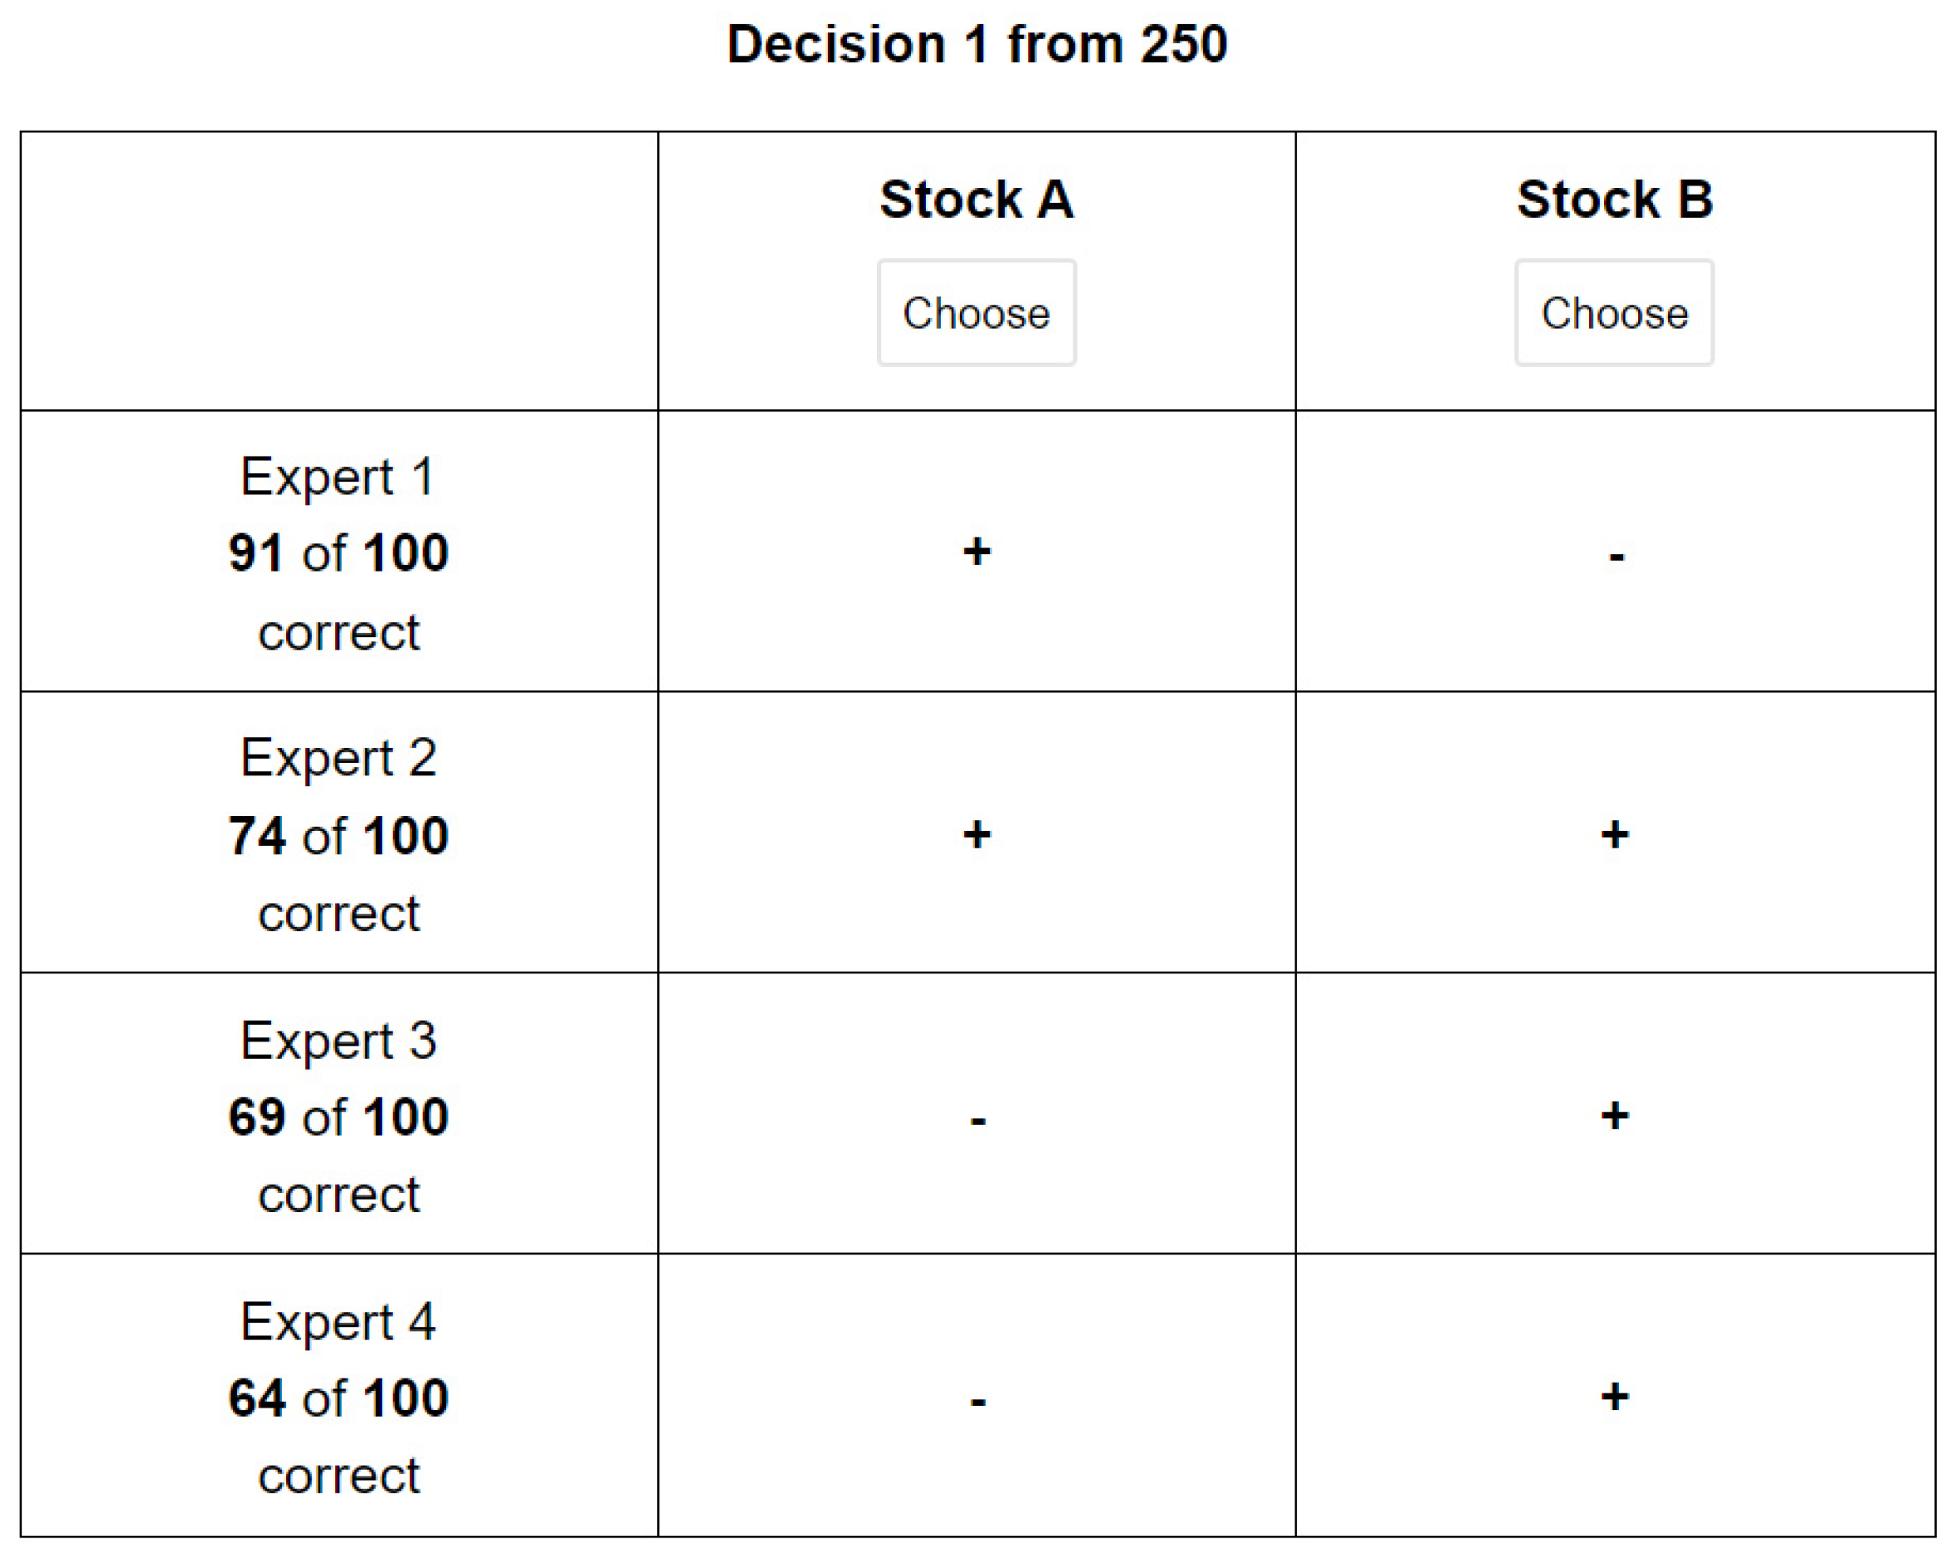Click Expert 2 plus sign for Stock B
Viewport: 1956px width, 1554px height.
pos(1615,834)
